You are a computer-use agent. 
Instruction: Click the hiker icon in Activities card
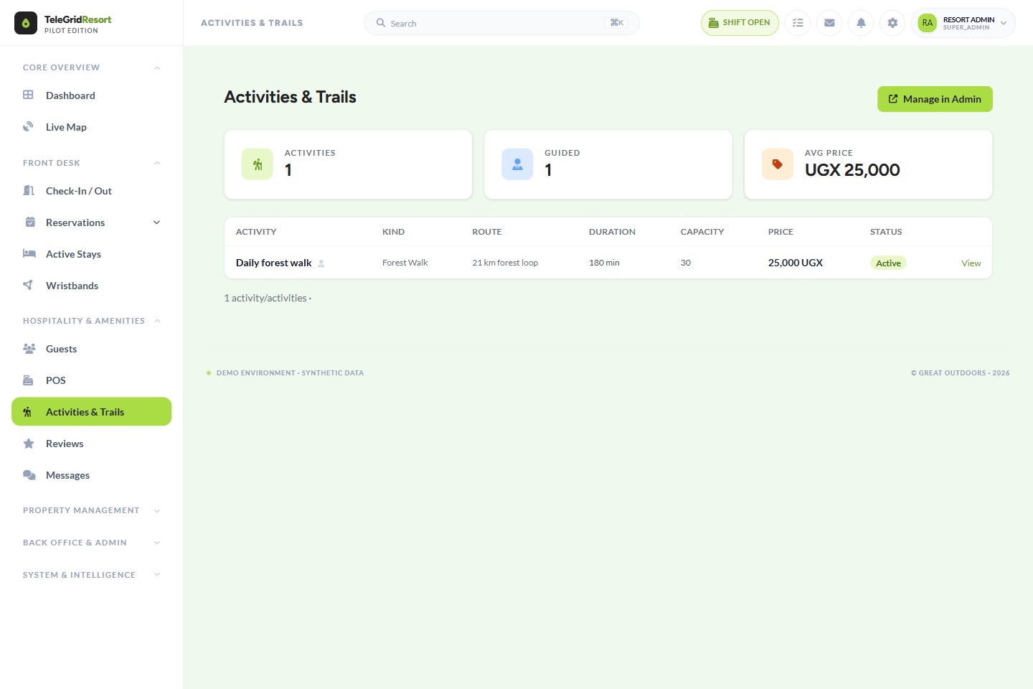coord(258,164)
